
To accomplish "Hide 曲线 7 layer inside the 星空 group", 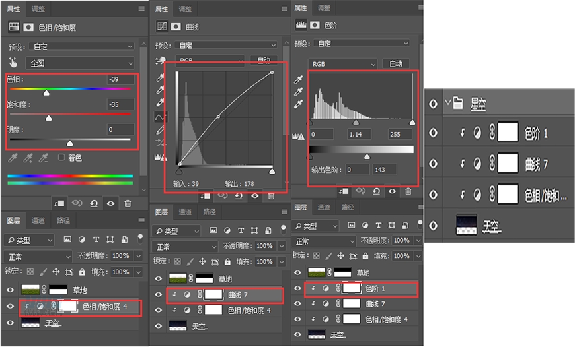I will (x=433, y=163).
